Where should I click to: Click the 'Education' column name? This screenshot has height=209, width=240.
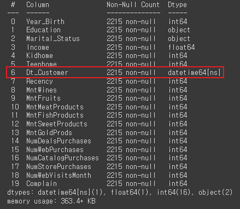pos(43,30)
